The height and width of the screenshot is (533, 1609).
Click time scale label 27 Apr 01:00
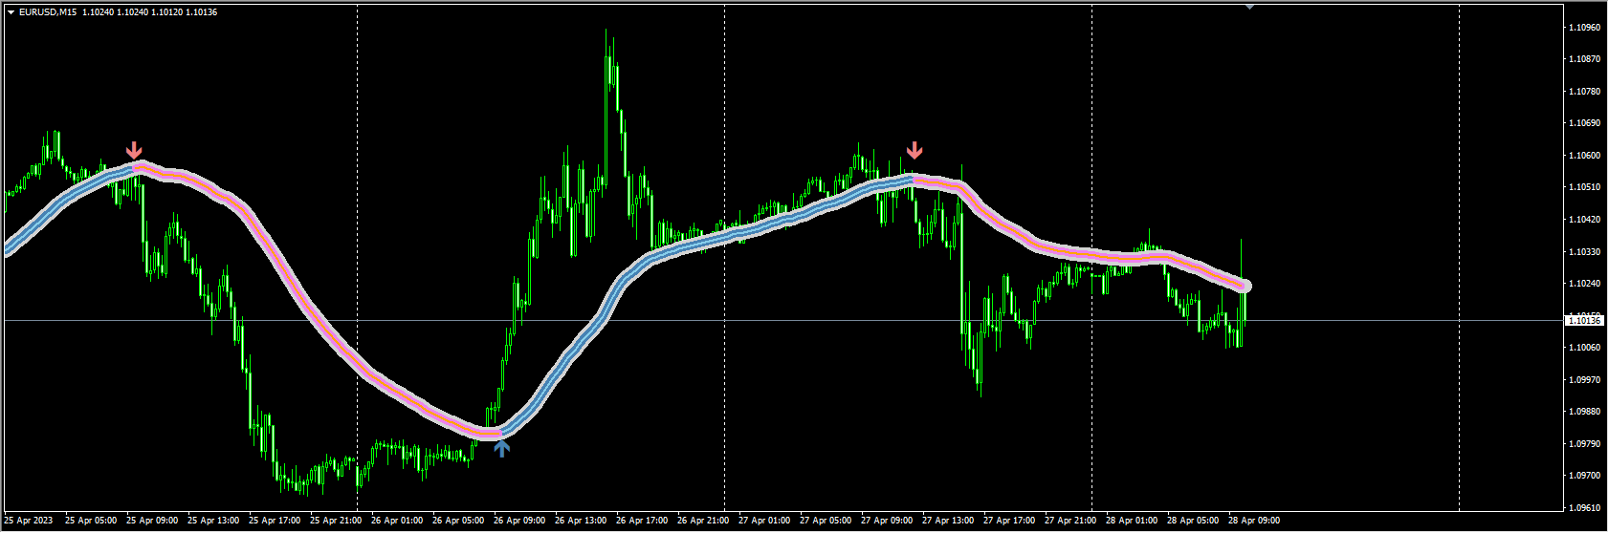(764, 521)
